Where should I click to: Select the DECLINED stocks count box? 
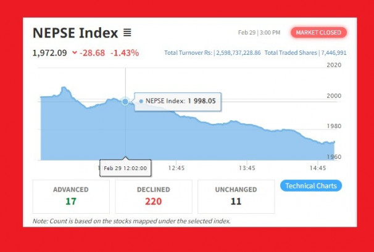[153, 196]
